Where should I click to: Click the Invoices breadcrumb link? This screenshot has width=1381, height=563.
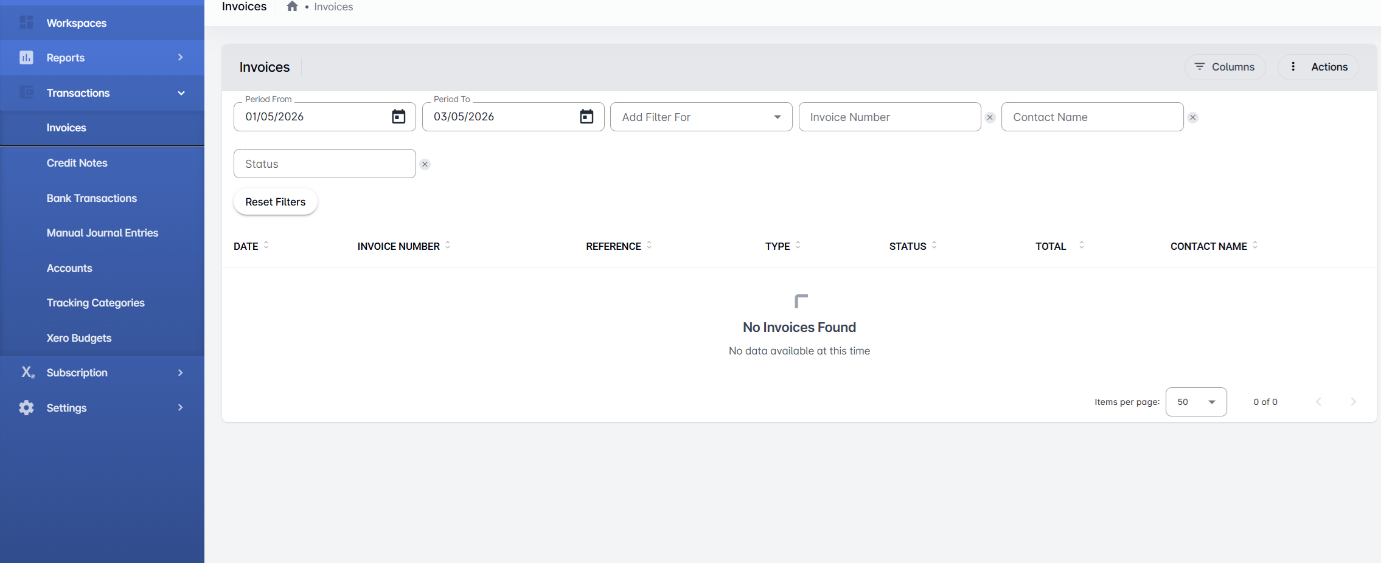333,7
